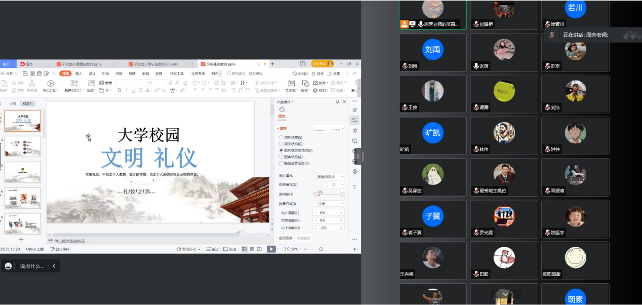Open the 插入 ribbon tab

(x=78, y=73)
